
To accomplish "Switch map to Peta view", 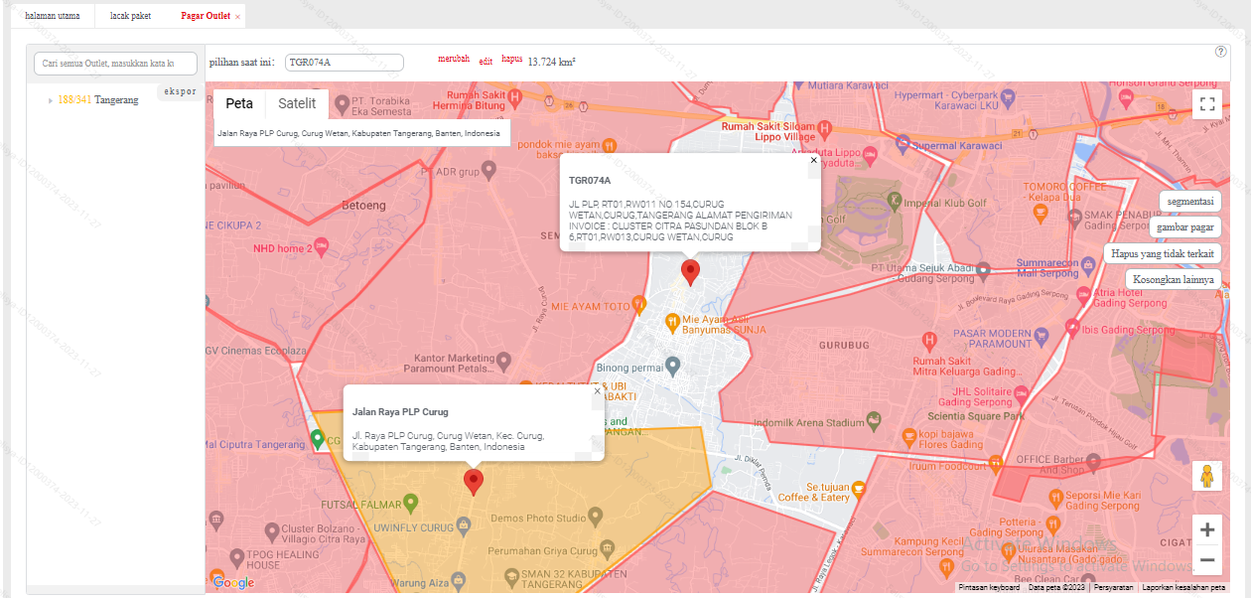I will (x=239, y=103).
